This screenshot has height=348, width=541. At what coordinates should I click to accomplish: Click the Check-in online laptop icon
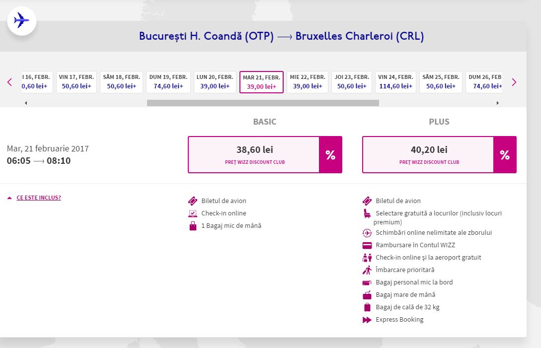(x=193, y=214)
